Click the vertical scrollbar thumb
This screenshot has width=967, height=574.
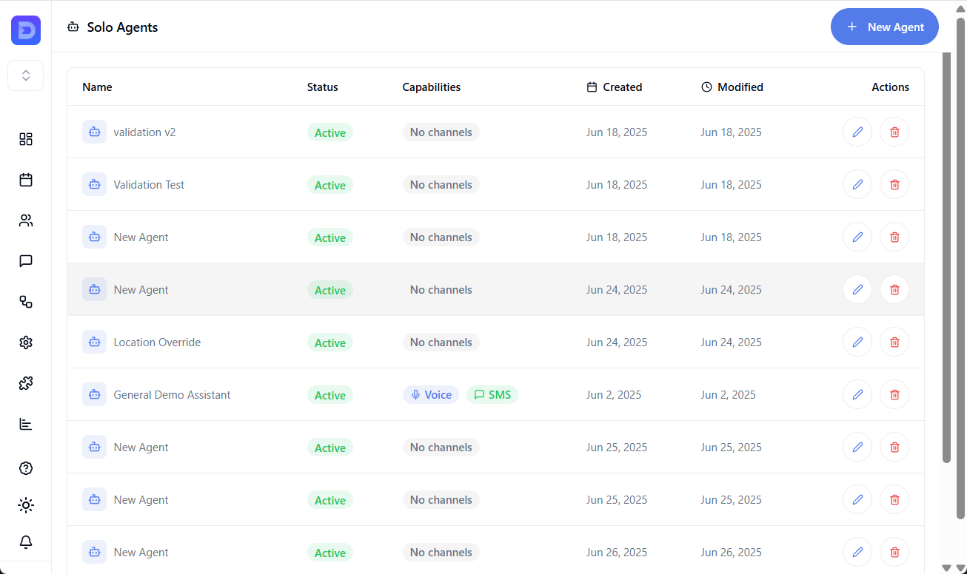click(x=946, y=257)
